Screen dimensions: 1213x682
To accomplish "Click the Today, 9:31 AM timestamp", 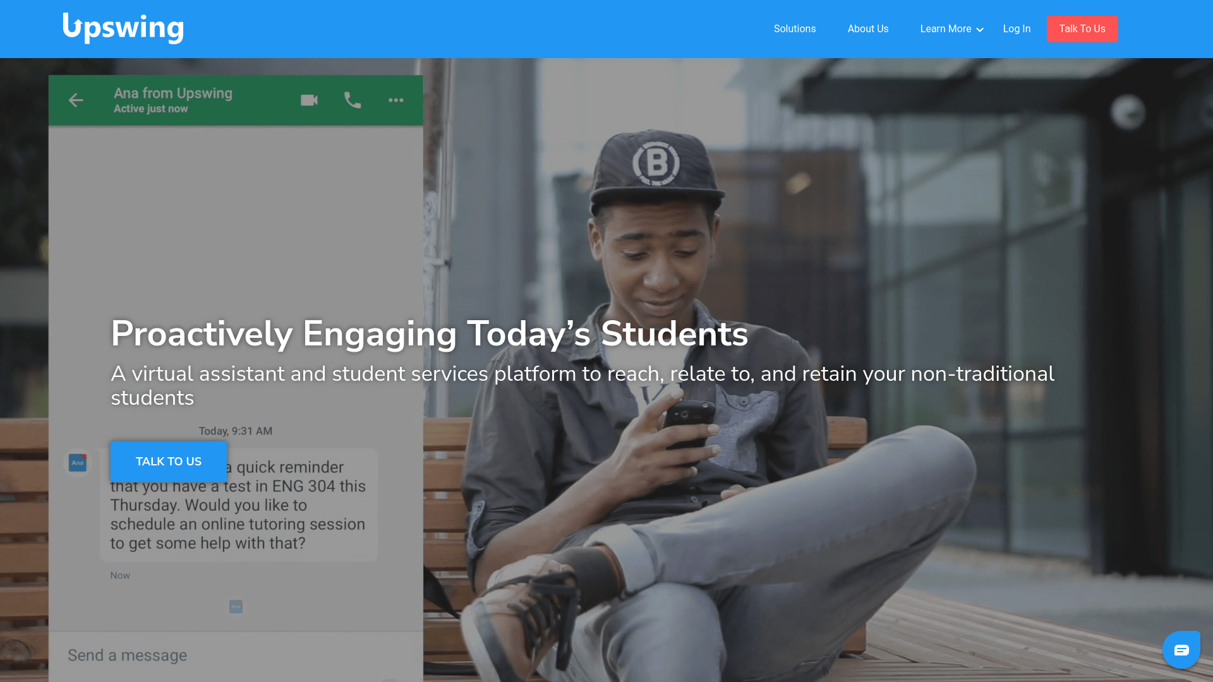I will 236,431.
